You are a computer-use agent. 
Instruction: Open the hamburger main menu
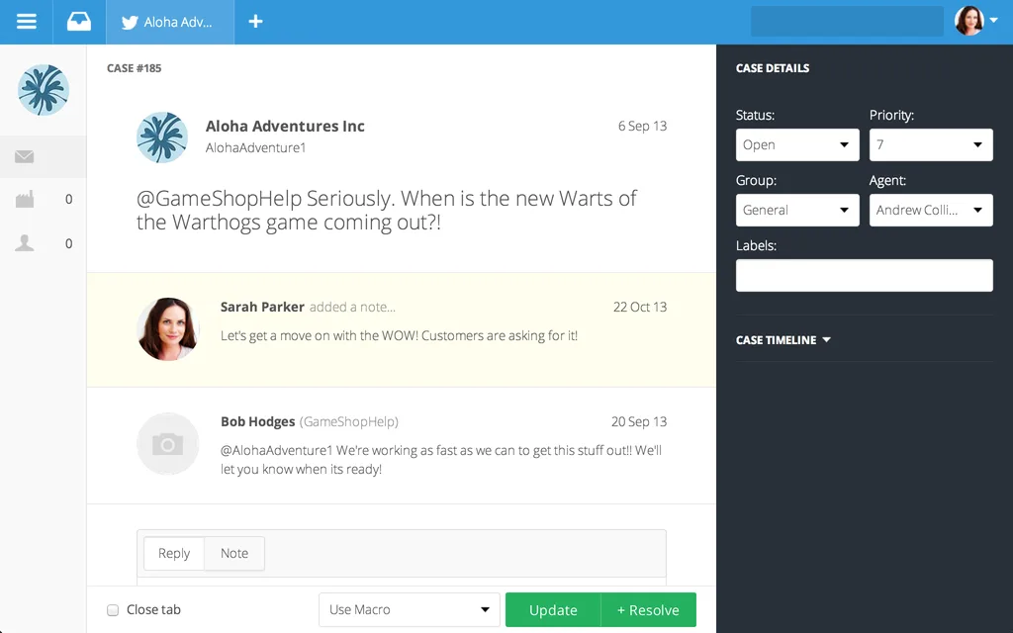[27, 22]
